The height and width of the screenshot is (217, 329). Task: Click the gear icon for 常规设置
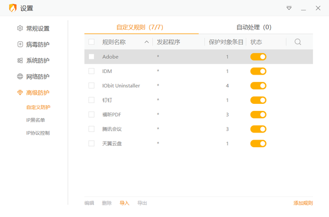[x=20, y=28]
